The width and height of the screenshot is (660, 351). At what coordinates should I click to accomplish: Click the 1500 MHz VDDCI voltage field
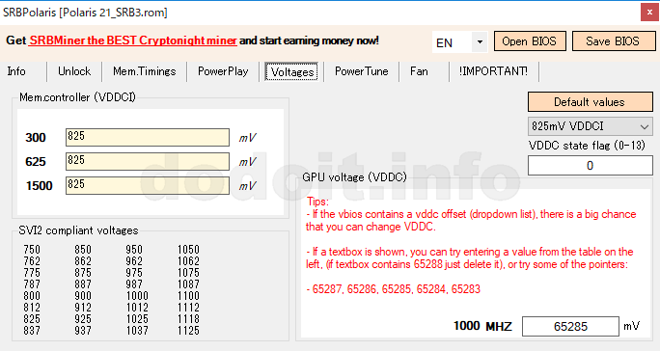(148, 185)
